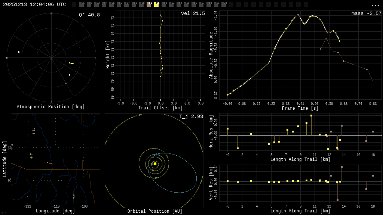
Task: Toggle station square 14
Action: [179, 4]
